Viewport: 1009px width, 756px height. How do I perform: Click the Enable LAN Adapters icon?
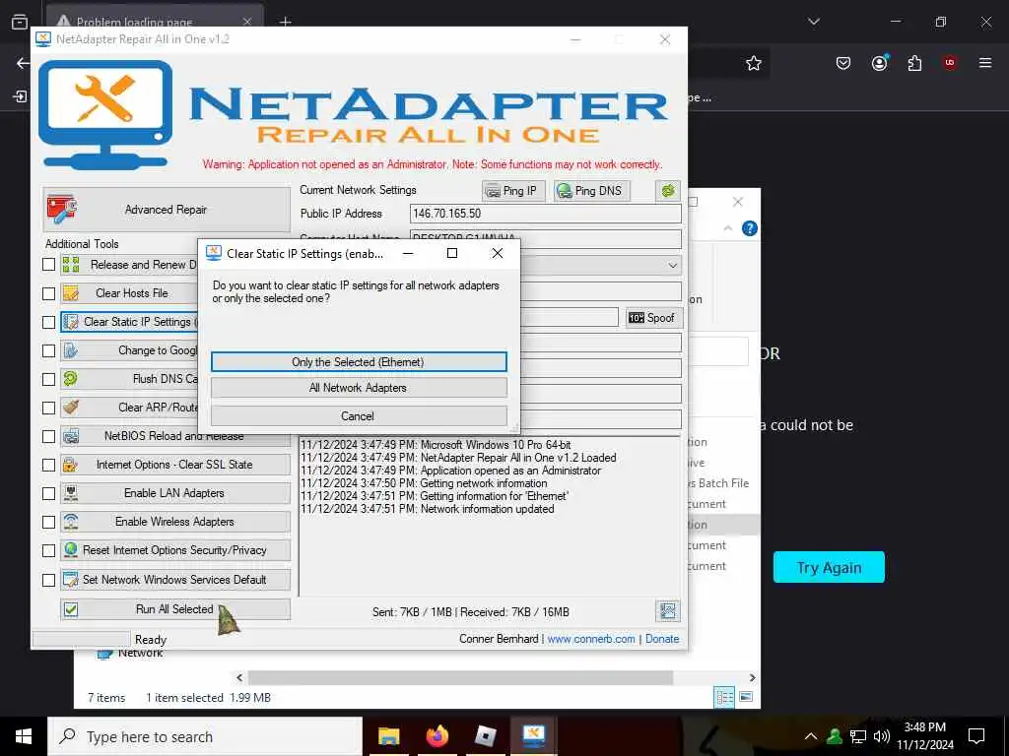coord(71,493)
